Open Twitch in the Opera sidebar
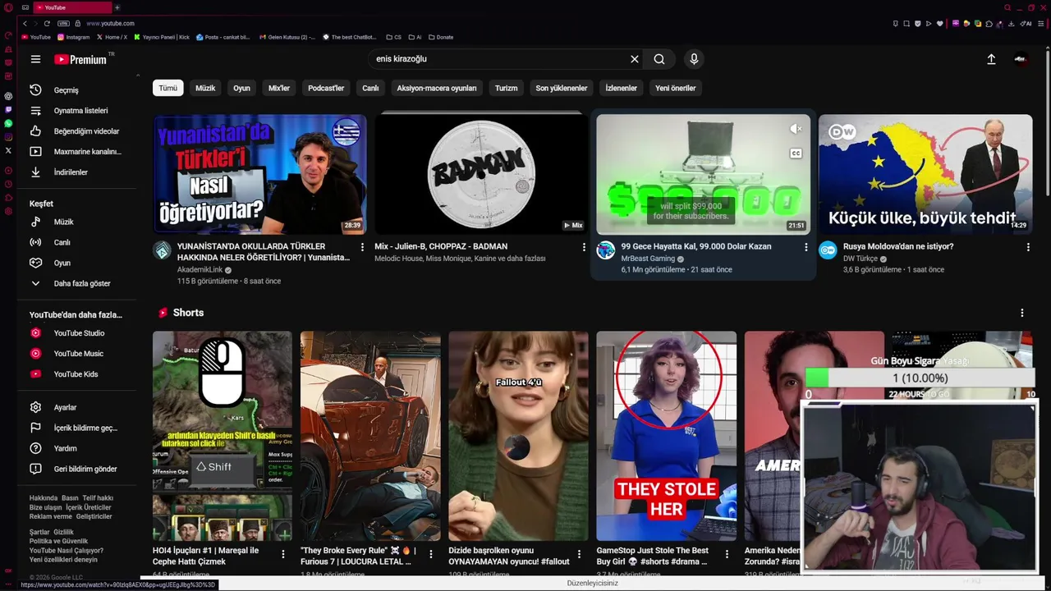This screenshot has width=1051, height=591. tap(8, 109)
